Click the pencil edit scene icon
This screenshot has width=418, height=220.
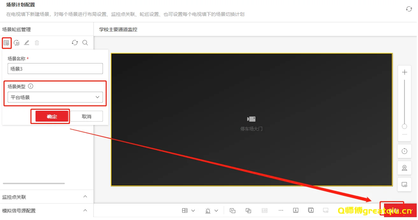pyautogui.click(x=27, y=43)
